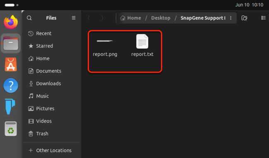Open Videos in the sidebar
Viewport: 269px width, 158px height.
(x=51, y=121)
